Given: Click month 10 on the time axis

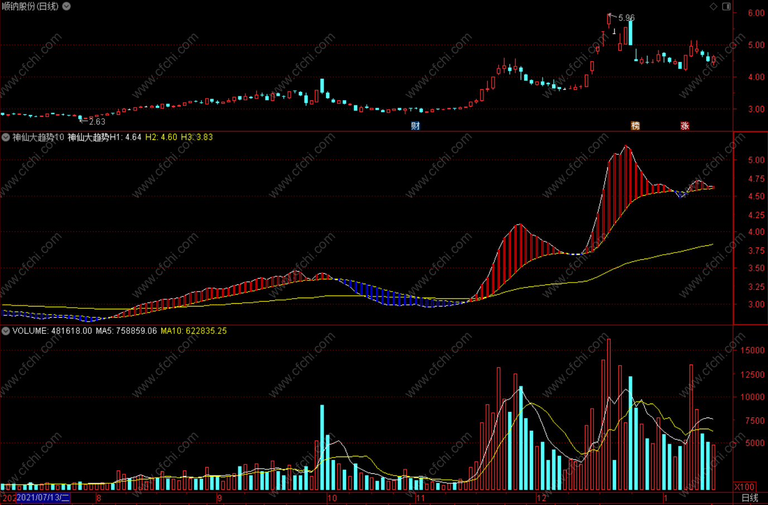Looking at the screenshot, I should (x=332, y=498).
